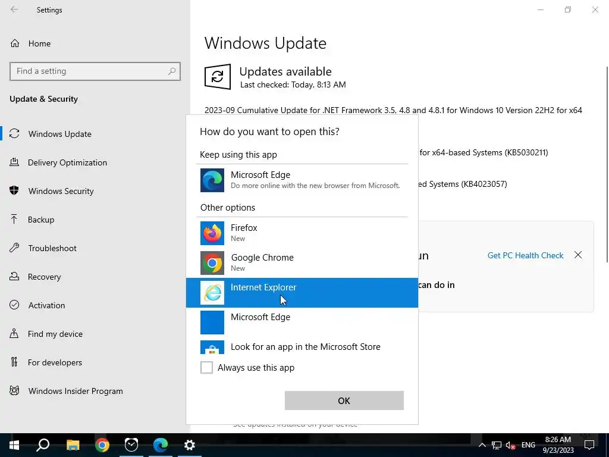
Task: Open the Troubleshoot settings page
Action: pyautogui.click(x=95, y=248)
